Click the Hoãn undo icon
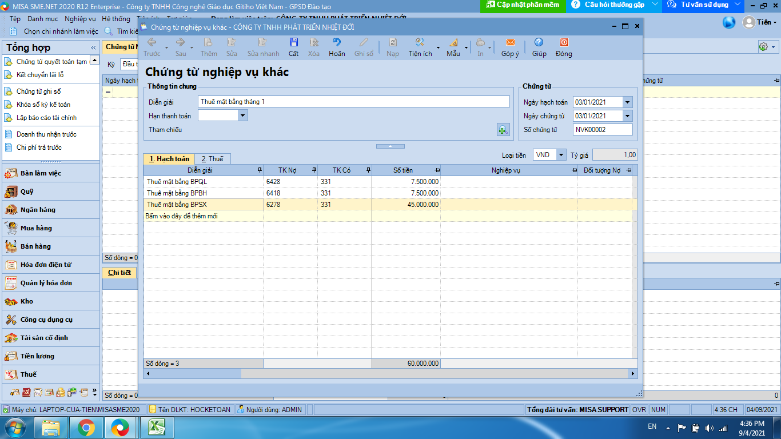781x439 pixels. coord(337,42)
